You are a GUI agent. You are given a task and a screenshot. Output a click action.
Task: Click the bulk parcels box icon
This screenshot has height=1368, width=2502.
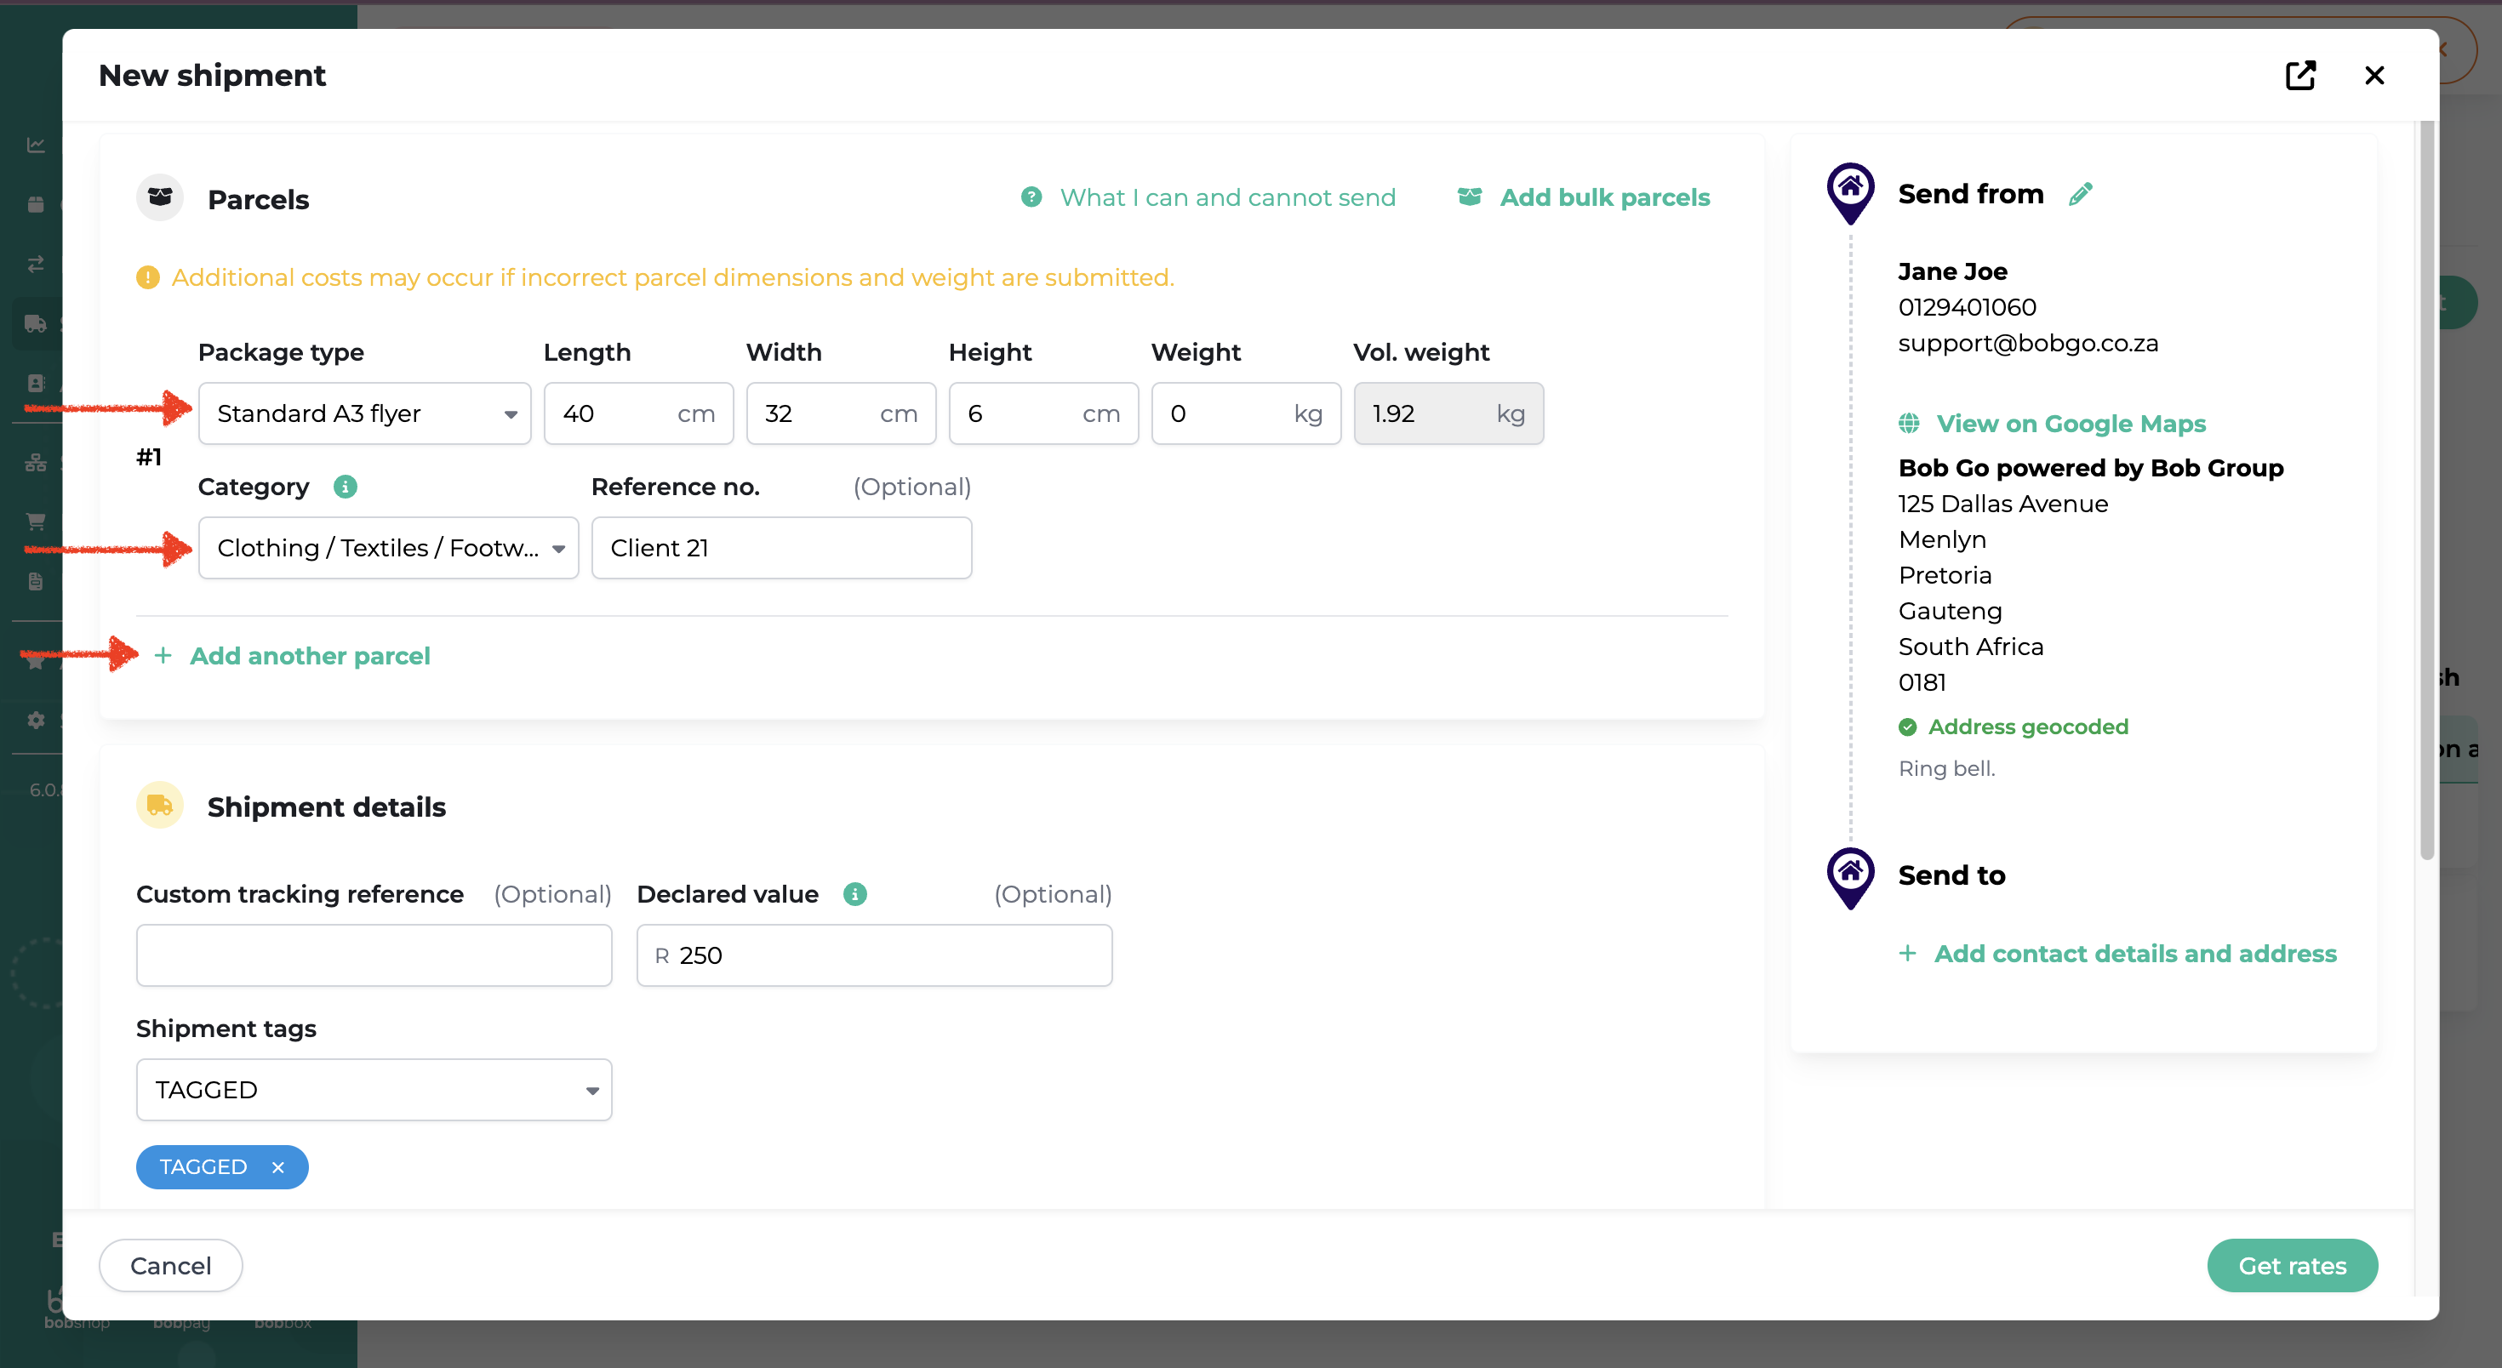tap(1470, 197)
